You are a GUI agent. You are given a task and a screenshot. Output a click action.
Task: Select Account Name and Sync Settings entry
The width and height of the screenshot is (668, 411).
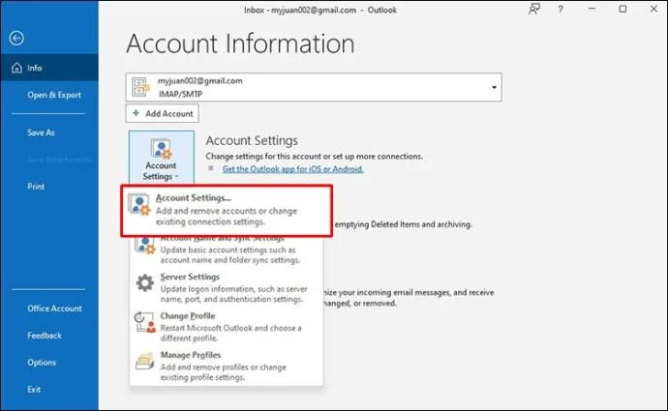coord(227,249)
